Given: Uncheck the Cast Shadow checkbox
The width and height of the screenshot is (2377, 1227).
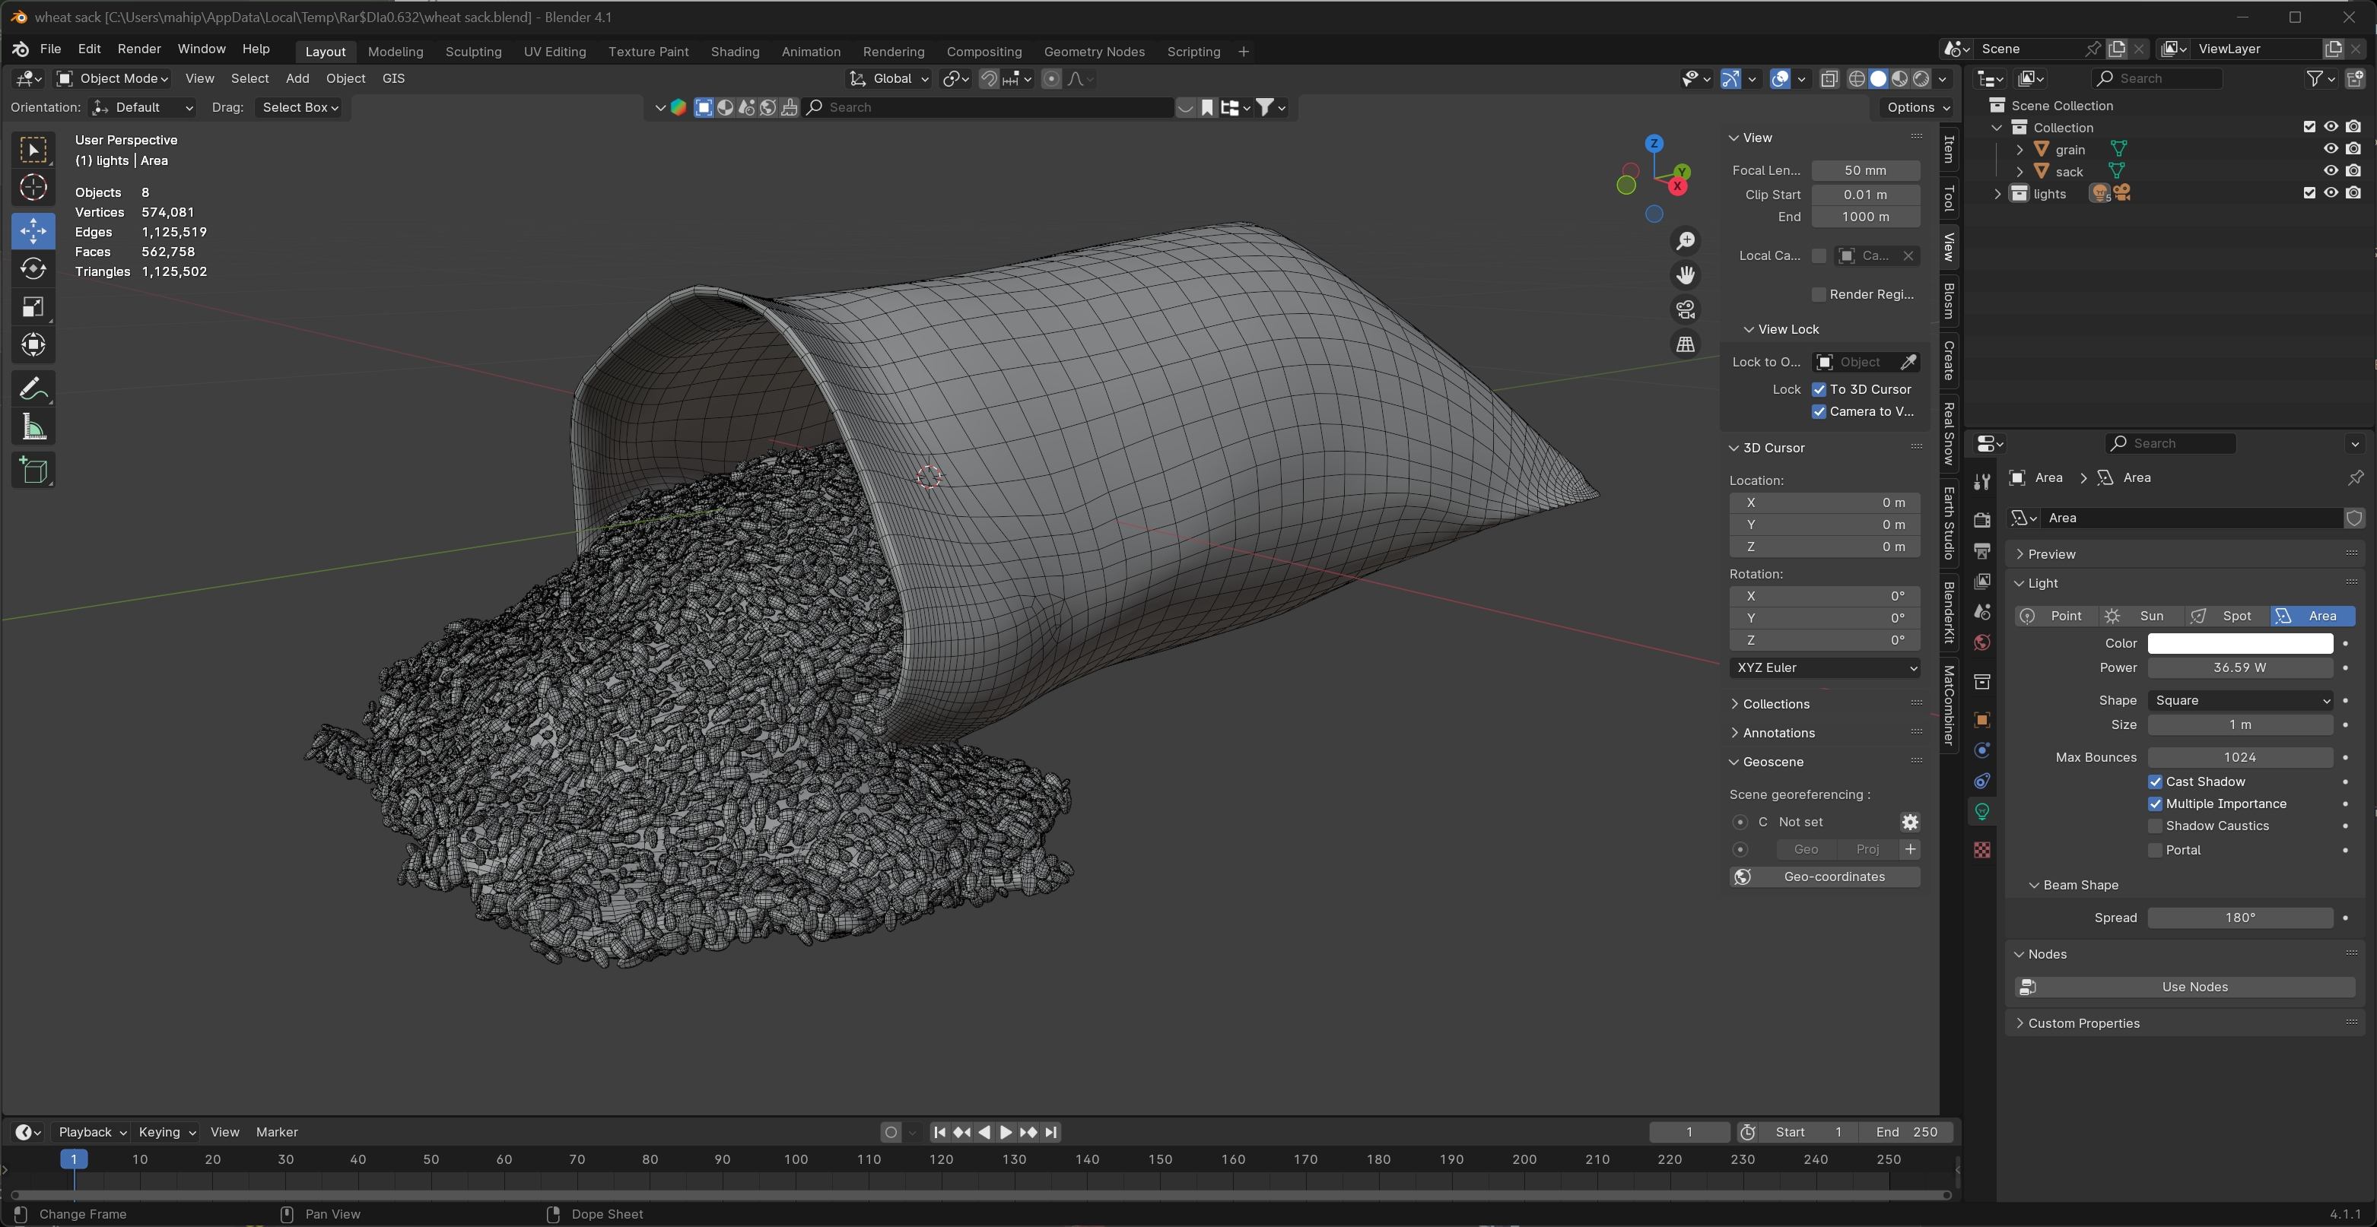Looking at the screenshot, I should [x=2156, y=782].
